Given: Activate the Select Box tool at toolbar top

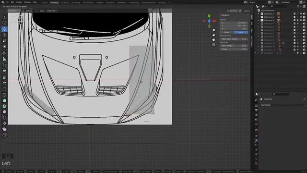Looking at the screenshot, I should pos(4,17).
